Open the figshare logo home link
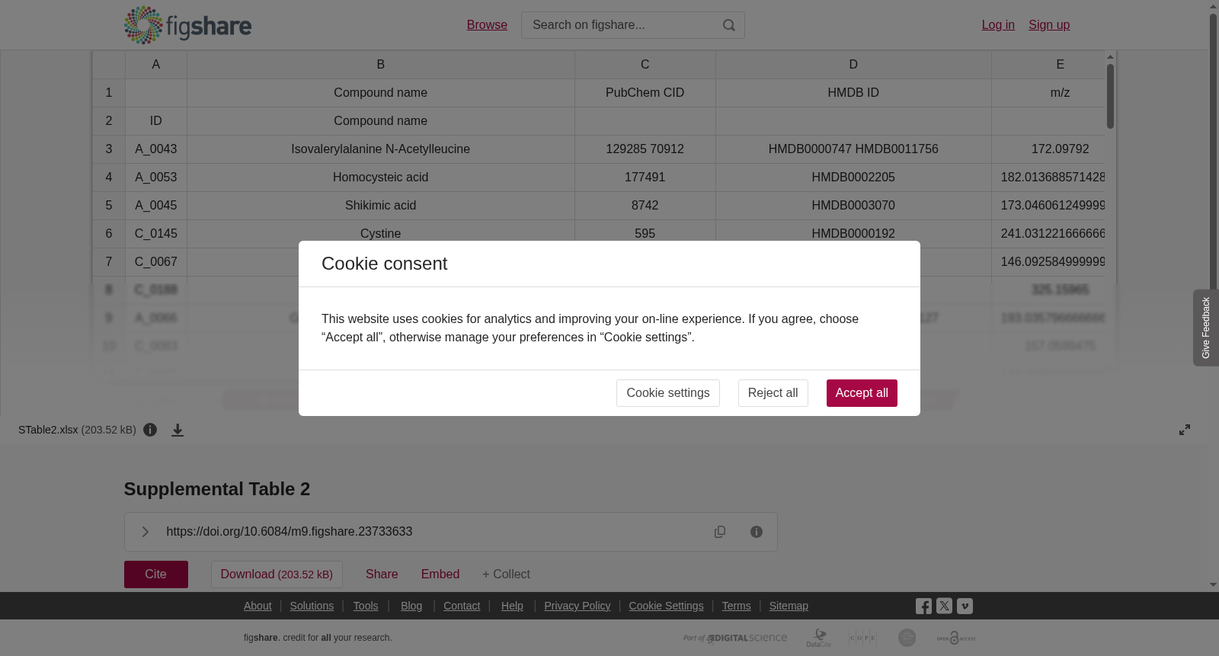The height and width of the screenshot is (656, 1219). [x=187, y=25]
